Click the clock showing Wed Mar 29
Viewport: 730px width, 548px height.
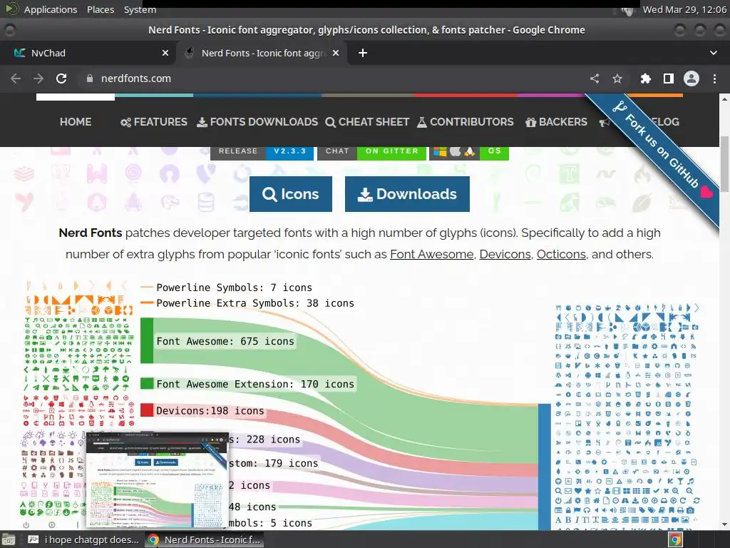[684, 9]
